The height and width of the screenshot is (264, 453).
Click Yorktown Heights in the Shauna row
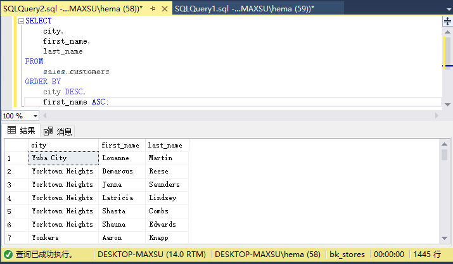click(63, 224)
